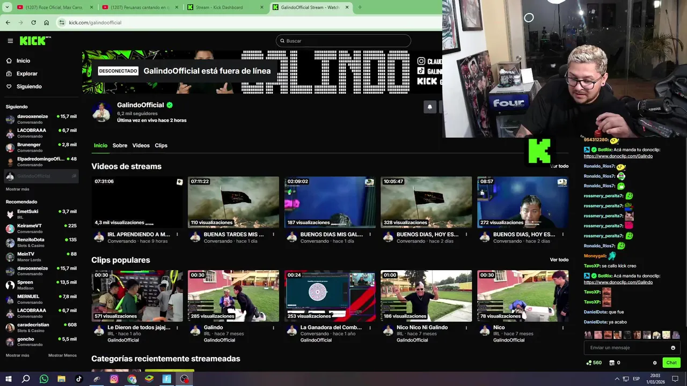The width and height of the screenshot is (687, 386).
Task: Click browser Reload page button
Action: point(33,23)
